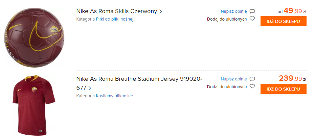Open the Nike As Roma Skills Czerwony product title
315x139 pixels.
(x=117, y=11)
